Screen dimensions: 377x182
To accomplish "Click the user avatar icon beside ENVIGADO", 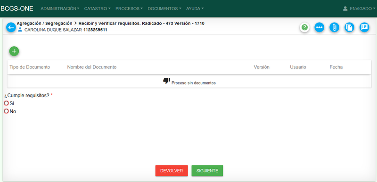I will point(345,8).
